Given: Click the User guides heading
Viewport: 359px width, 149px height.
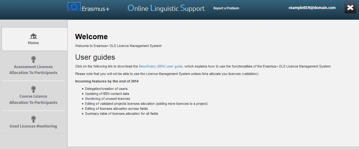Looking at the screenshot, I should 95,57.
